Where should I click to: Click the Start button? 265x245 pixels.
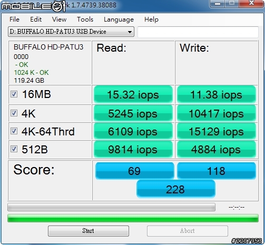coord(89,231)
